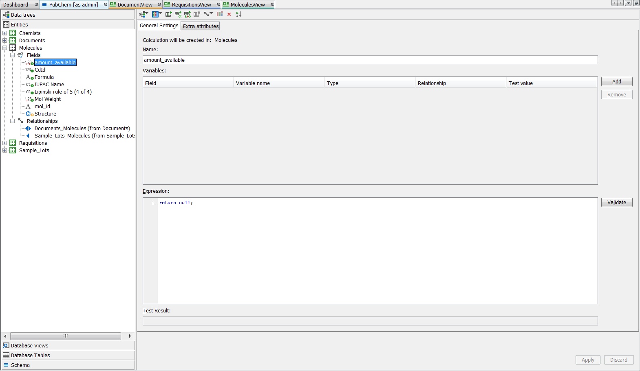This screenshot has height=371, width=640.
Task: Open the MoleculesView tab
Action: [247, 5]
